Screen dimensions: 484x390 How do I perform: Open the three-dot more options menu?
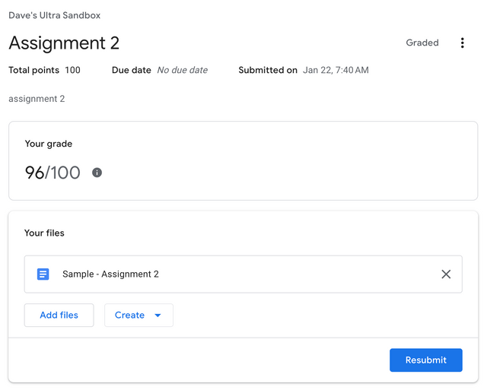462,43
